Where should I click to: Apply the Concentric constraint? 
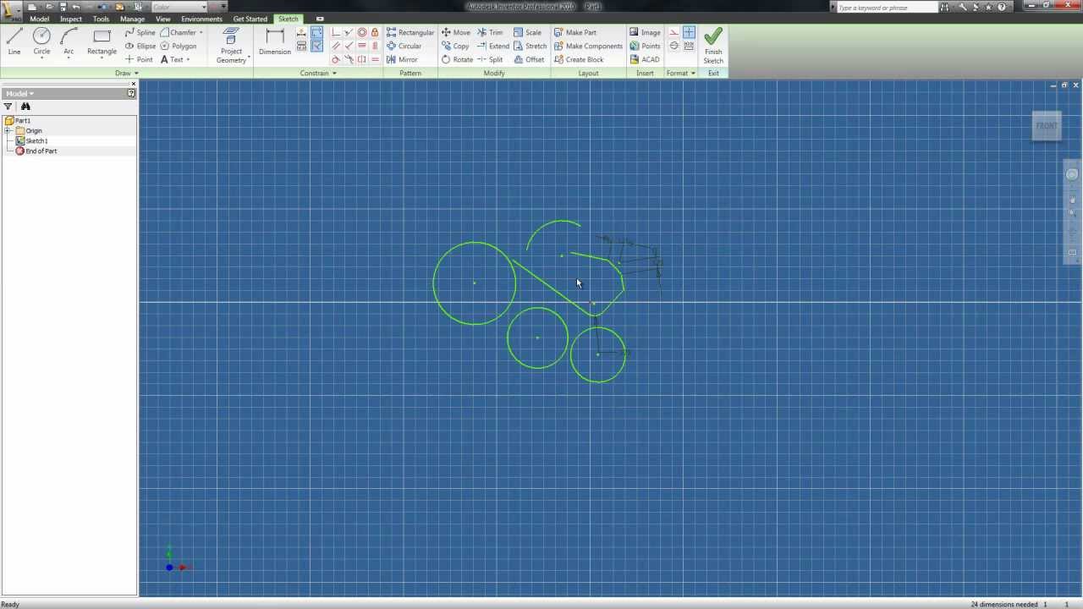click(x=362, y=32)
